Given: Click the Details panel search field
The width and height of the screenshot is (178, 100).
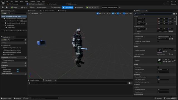Looking at the screenshot, I should (153, 14).
